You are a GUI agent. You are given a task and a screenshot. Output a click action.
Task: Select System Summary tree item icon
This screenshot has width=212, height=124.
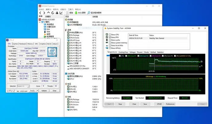click(x=45, y=24)
